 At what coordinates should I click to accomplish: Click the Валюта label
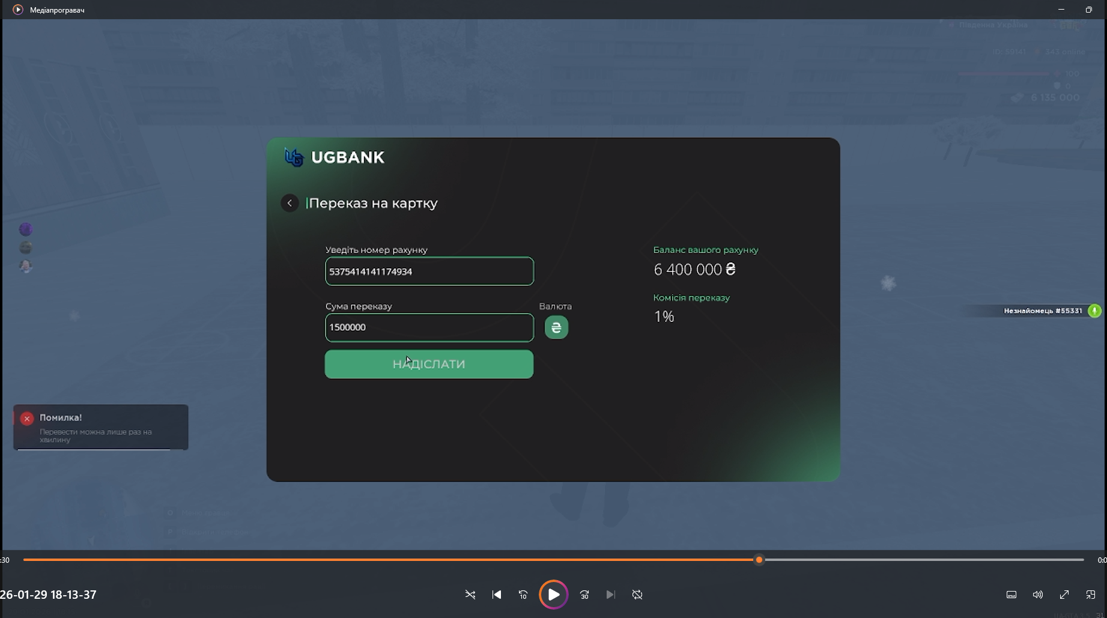click(x=556, y=306)
